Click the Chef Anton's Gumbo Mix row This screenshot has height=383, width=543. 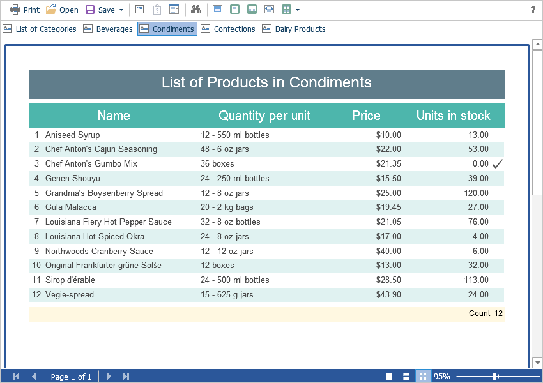click(x=91, y=164)
